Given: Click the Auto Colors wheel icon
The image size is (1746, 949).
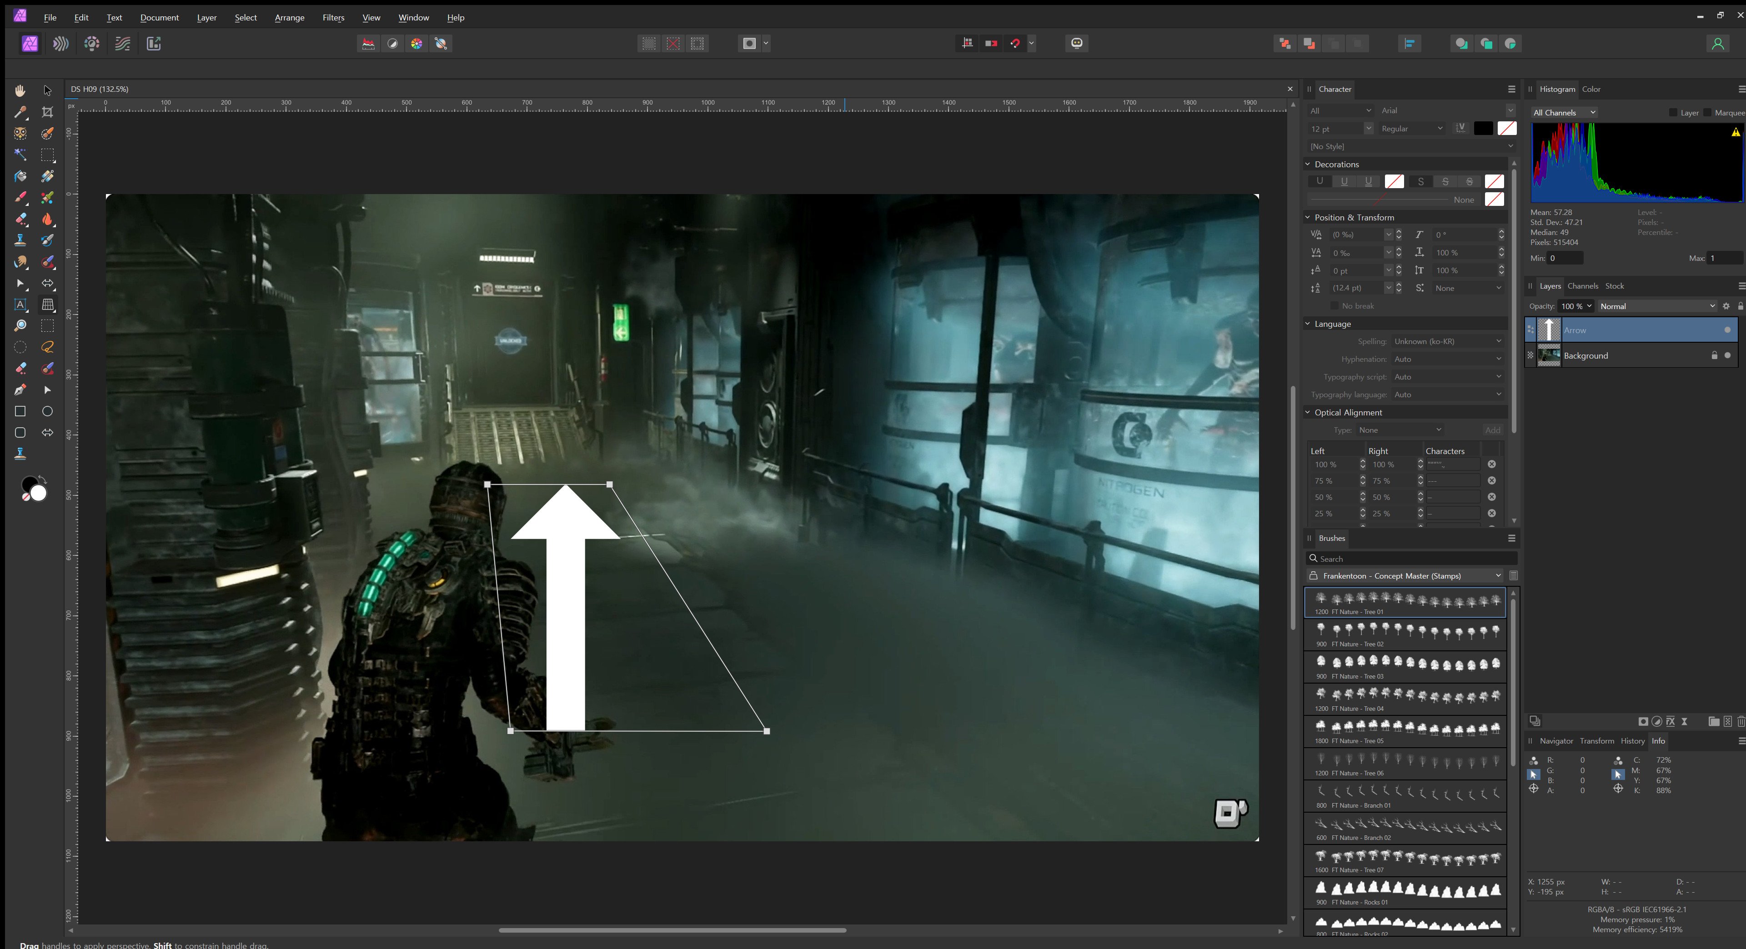Looking at the screenshot, I should [x=417, y=44].
